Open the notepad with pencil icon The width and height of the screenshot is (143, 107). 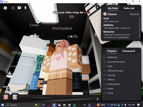pyautogui.click(x=15, y=97)
